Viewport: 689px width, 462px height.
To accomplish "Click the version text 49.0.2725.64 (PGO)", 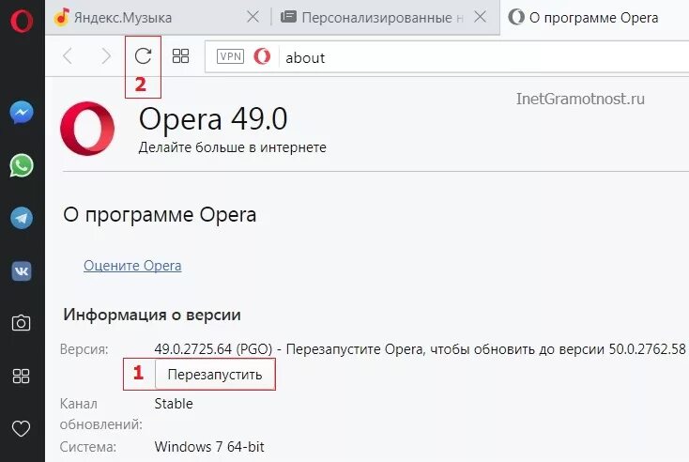I will [214, 349].
